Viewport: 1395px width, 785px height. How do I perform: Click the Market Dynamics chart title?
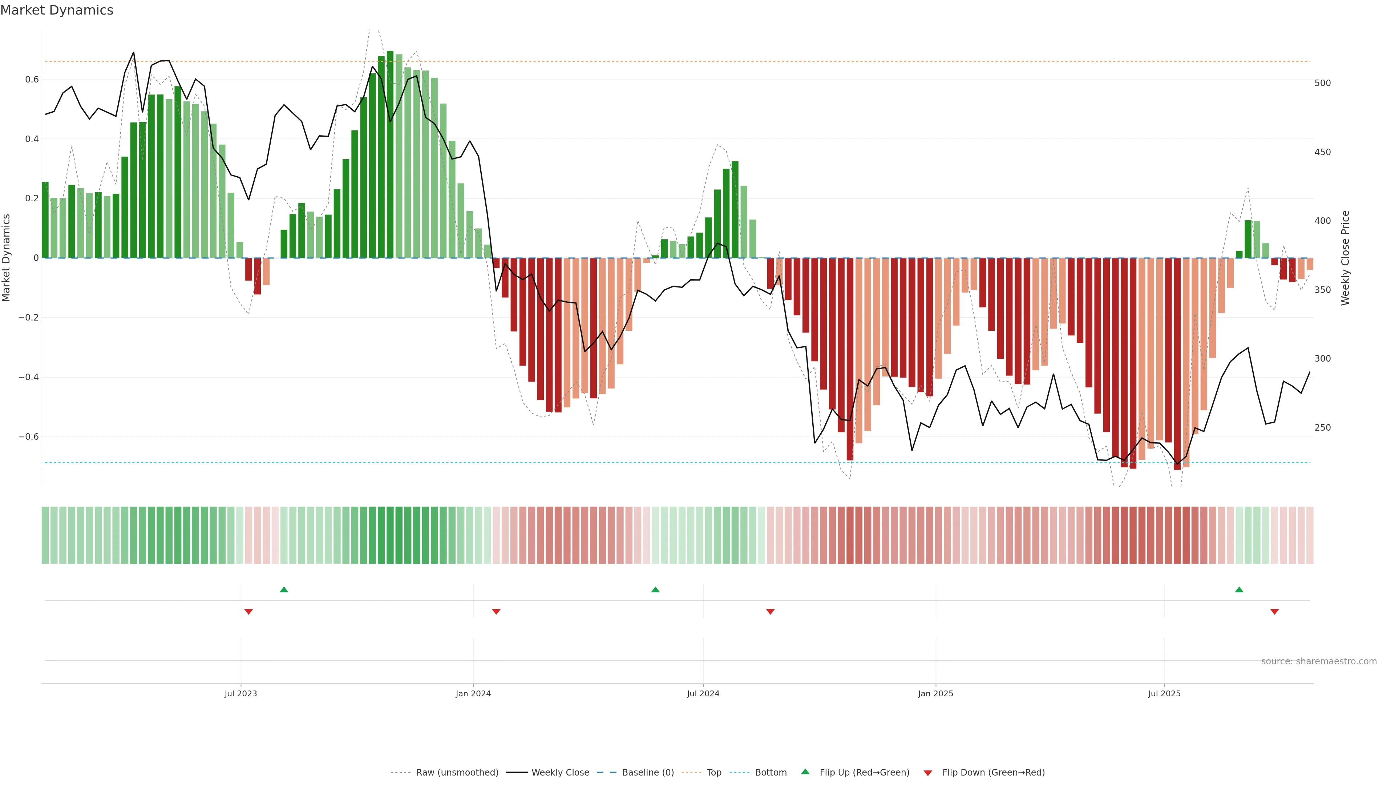tap(57, 10)
